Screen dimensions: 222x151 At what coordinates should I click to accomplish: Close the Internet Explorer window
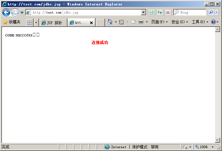218,4
